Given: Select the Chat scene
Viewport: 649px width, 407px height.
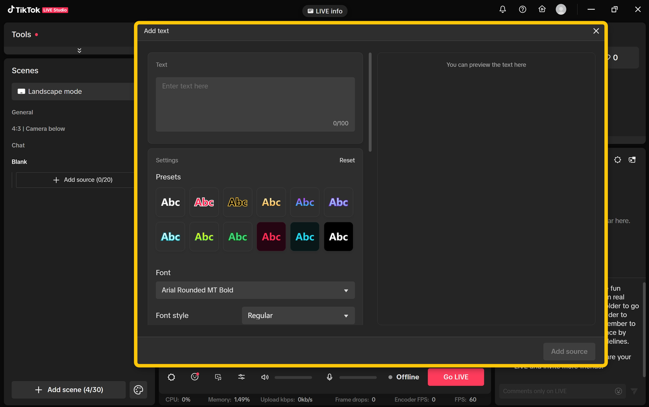Looking at the screenshot, I should coord(18,145).
